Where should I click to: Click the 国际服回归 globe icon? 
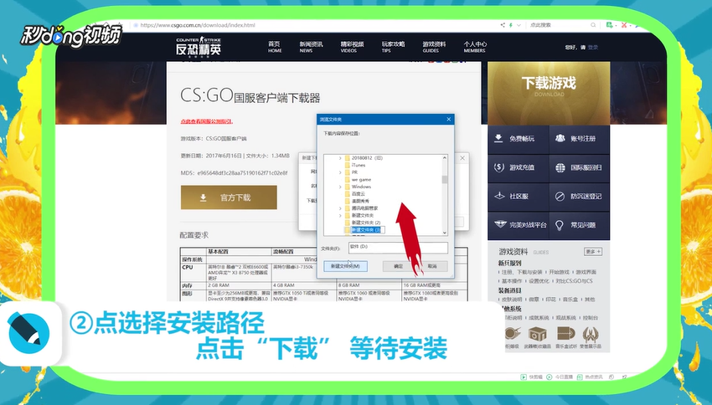(560, 167)
